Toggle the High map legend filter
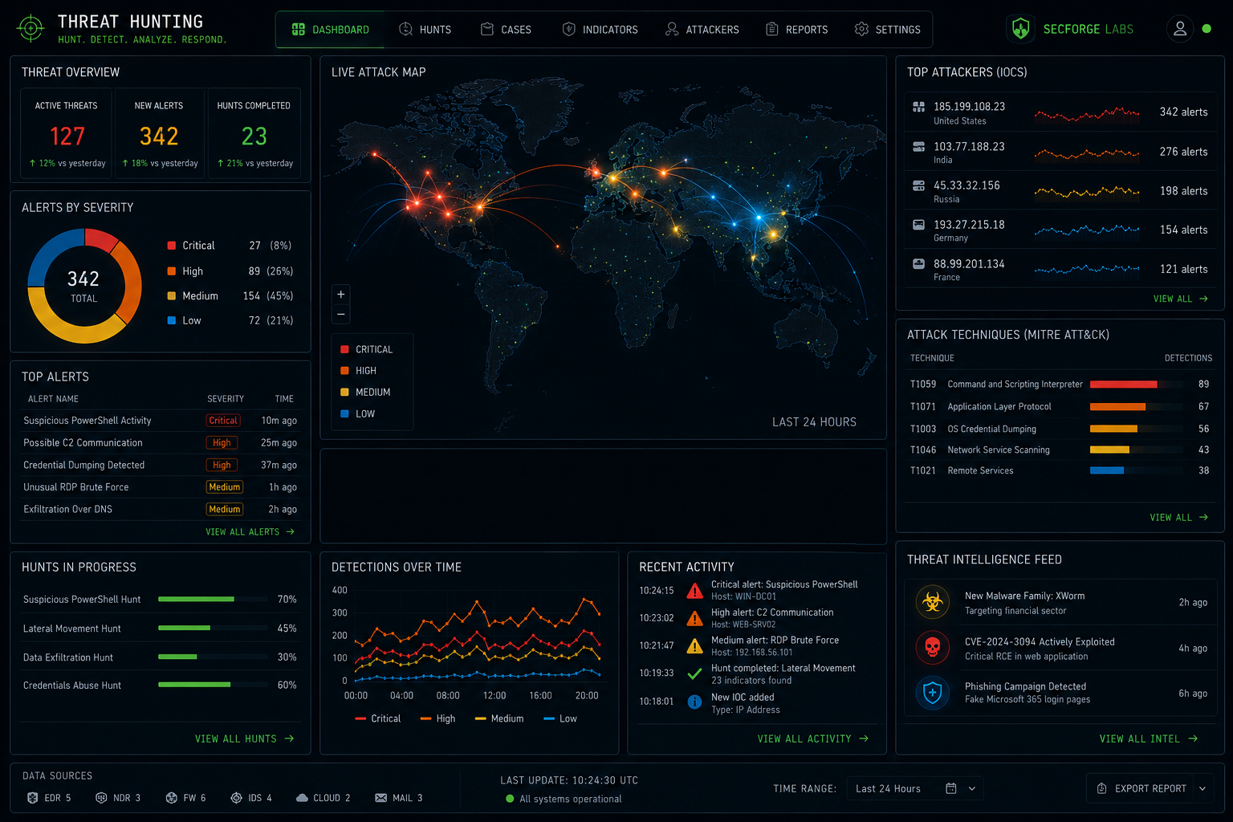This screenshot has height=822, width=1233. (358, 371)
